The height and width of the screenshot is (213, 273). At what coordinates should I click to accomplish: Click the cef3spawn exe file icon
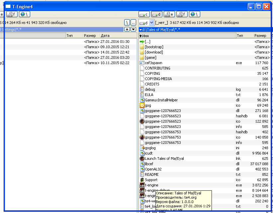pos(142,63)
